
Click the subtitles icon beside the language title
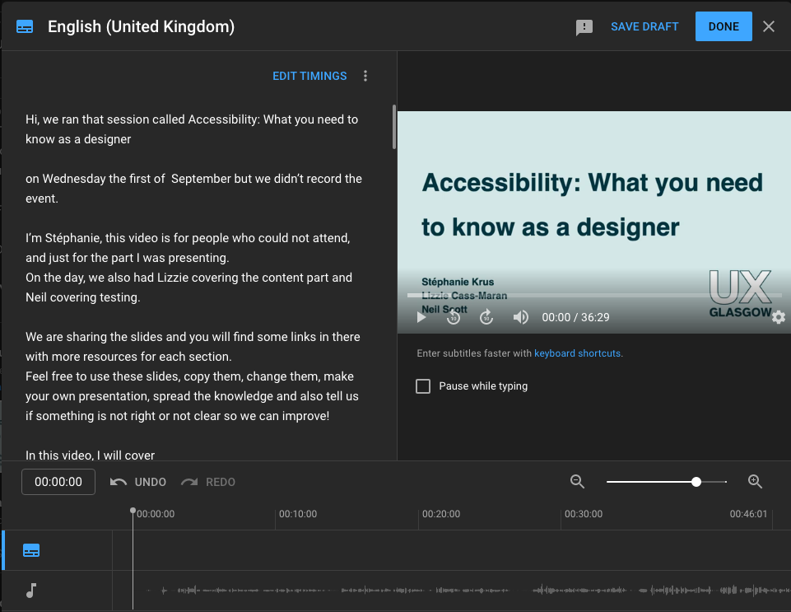point(25,26)
